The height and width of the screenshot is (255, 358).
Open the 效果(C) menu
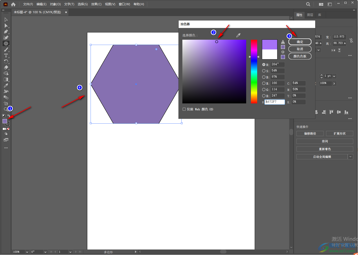point(96,4)
